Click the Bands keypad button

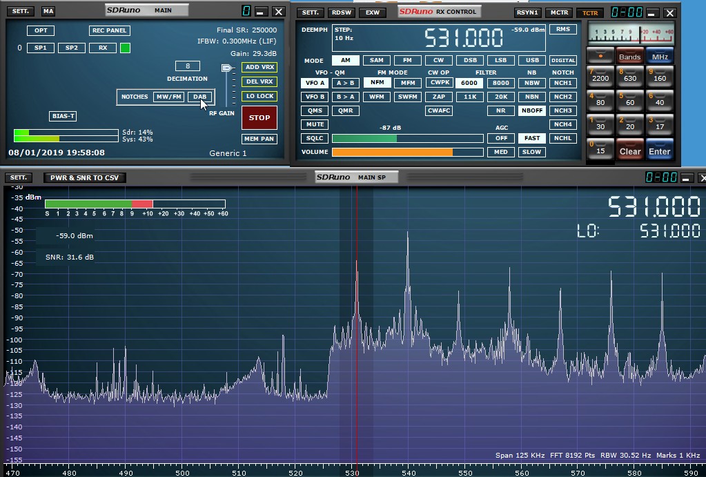629,56
